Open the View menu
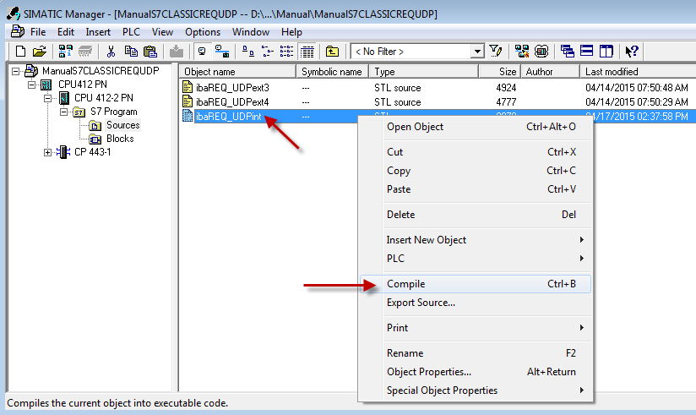Screen dimensions: 696x415 tap(162, 32)
